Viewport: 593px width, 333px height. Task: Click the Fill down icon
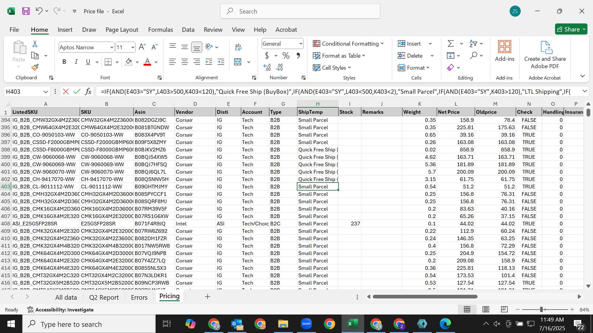(x=451, y=55)
